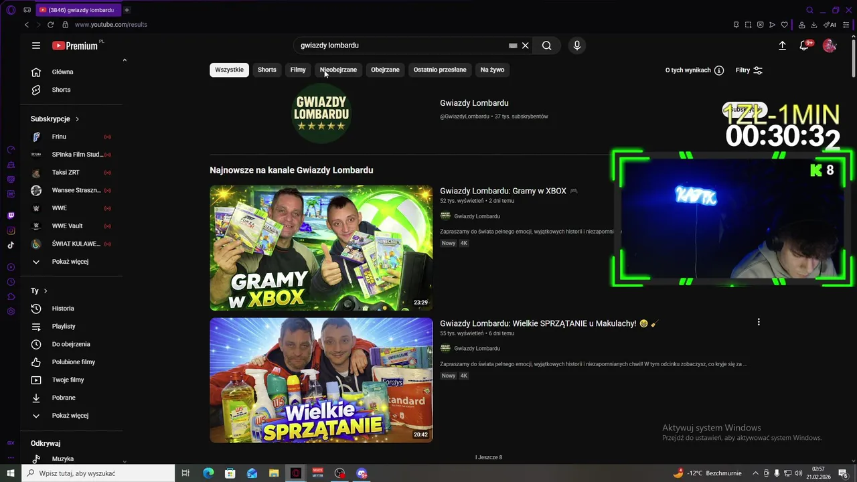Open Twitch in Opera sidebar
857x482 pixels.
point(11,216)
